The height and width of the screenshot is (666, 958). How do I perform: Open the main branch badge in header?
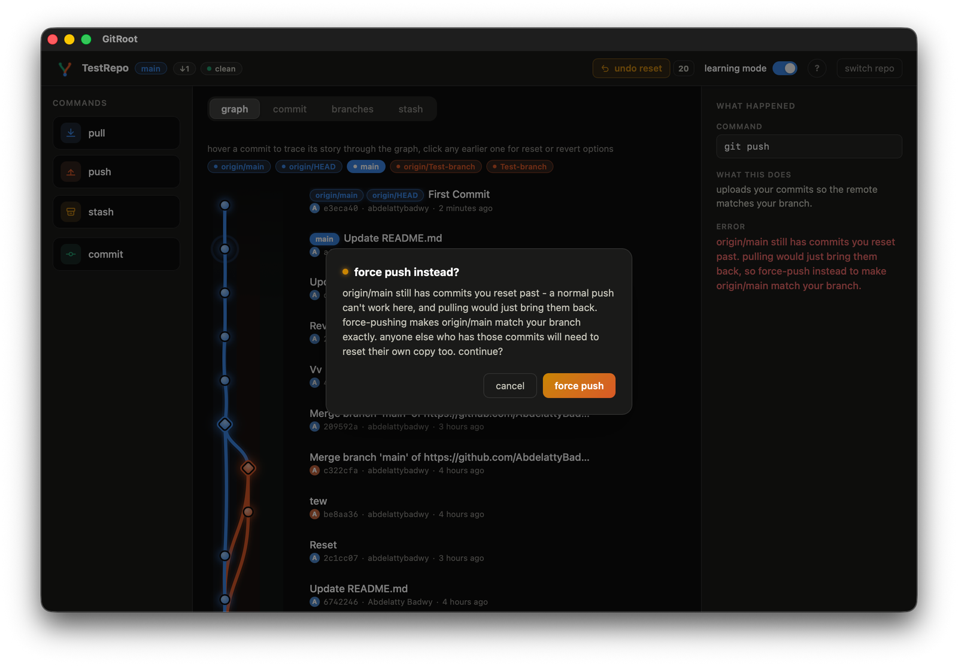click(151, 69)
